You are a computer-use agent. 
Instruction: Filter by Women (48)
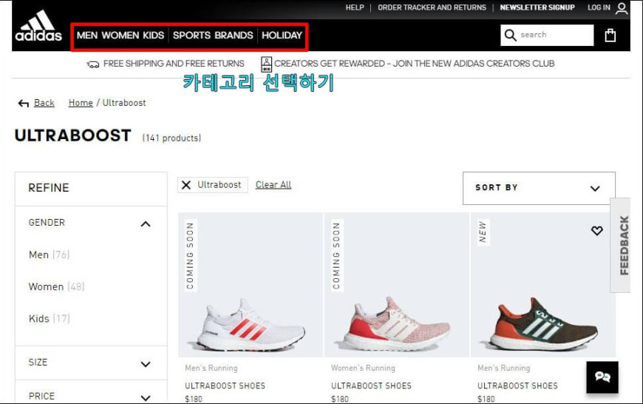pos(57,286)
